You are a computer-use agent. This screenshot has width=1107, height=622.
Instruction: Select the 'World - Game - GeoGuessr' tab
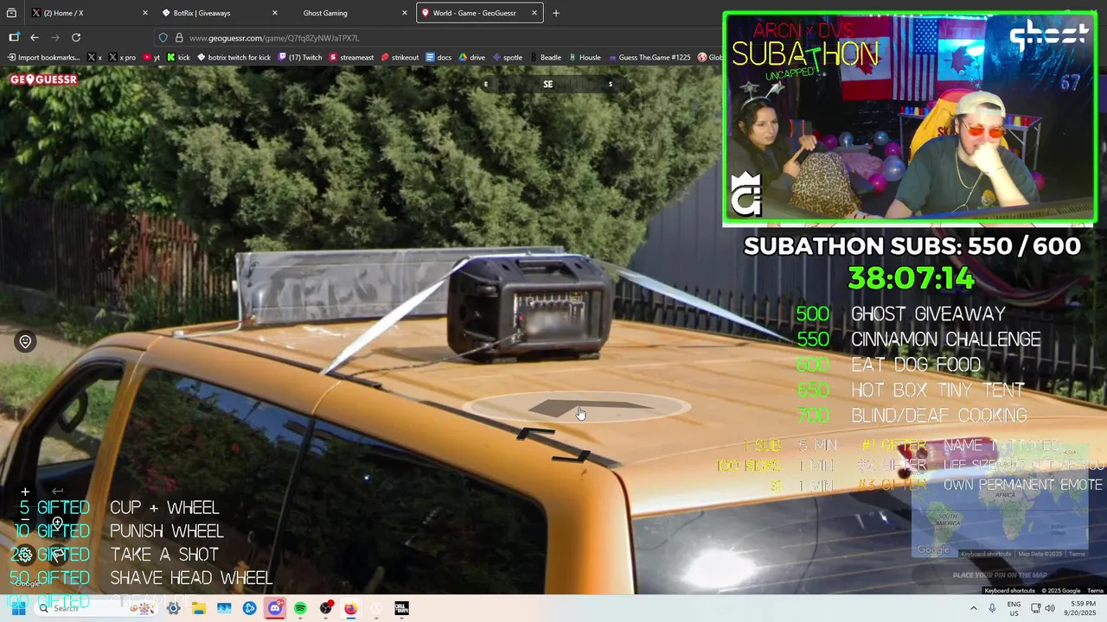(x=480, y=13)
